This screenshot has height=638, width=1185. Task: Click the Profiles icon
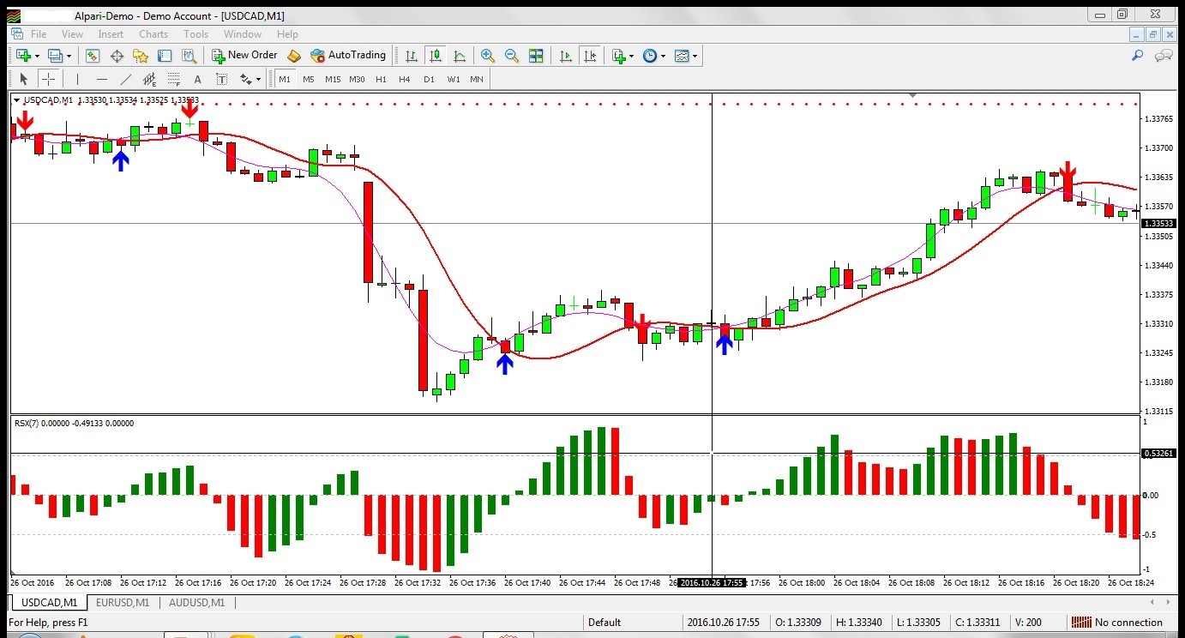[55, 56]
